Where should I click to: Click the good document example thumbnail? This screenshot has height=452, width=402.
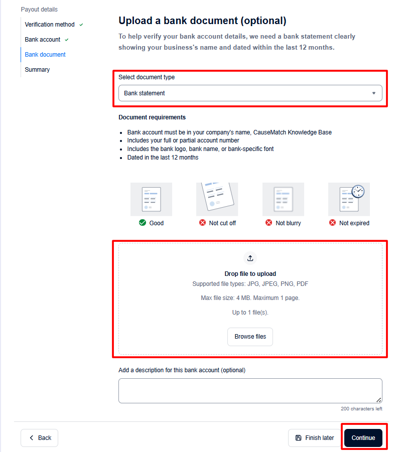click(152, 199)
